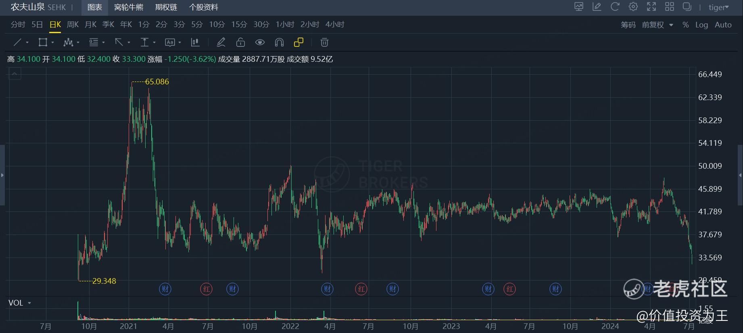The height and width of the screenshot is (333, 743).
Task: Expand the Fibonacci tool dropdown arrow
Action: [x=104, y=42]
